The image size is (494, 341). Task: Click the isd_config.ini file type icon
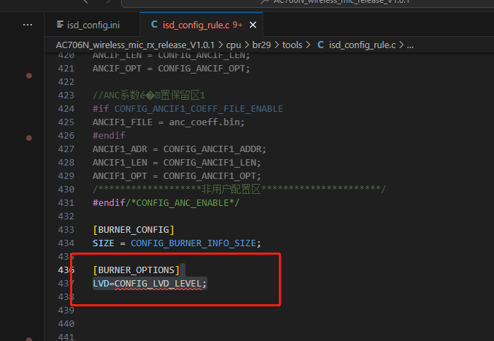coord(60,25)
